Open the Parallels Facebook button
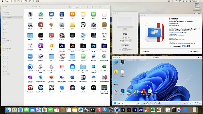The image size is (203, 114). point(188,46)
